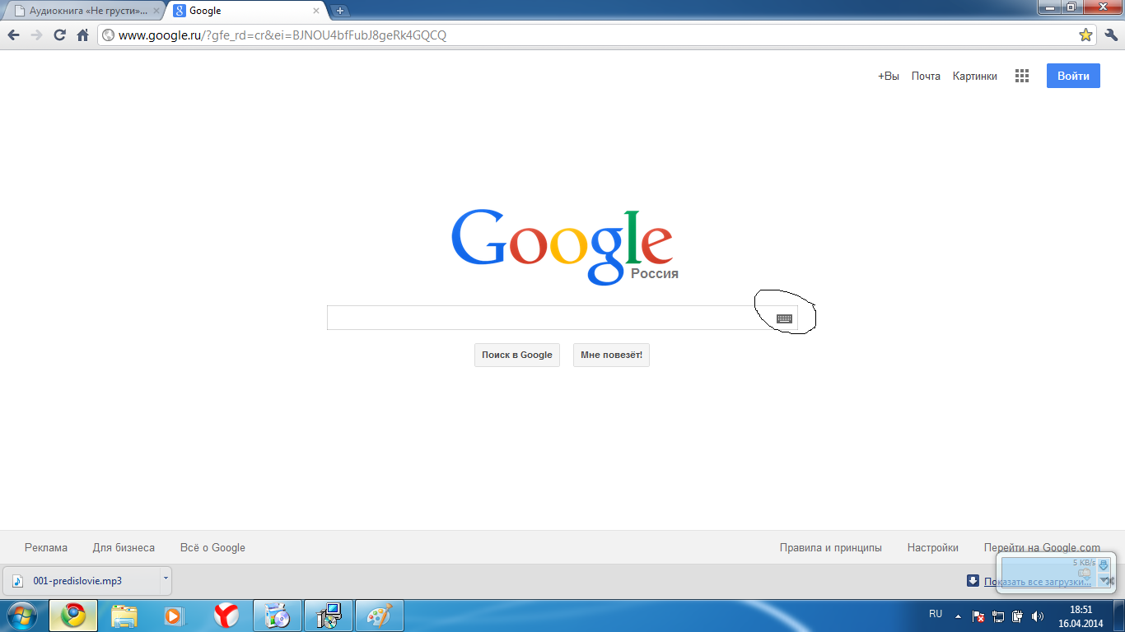Open Windows Explorer from the taskbar
Image resolution: width=1125 pixels, height=632 pixels.
click(124, 616)
